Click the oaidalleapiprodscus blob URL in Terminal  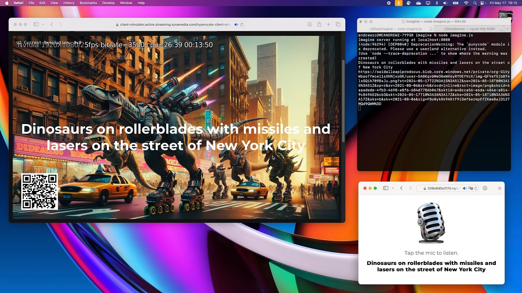point(434,88)
